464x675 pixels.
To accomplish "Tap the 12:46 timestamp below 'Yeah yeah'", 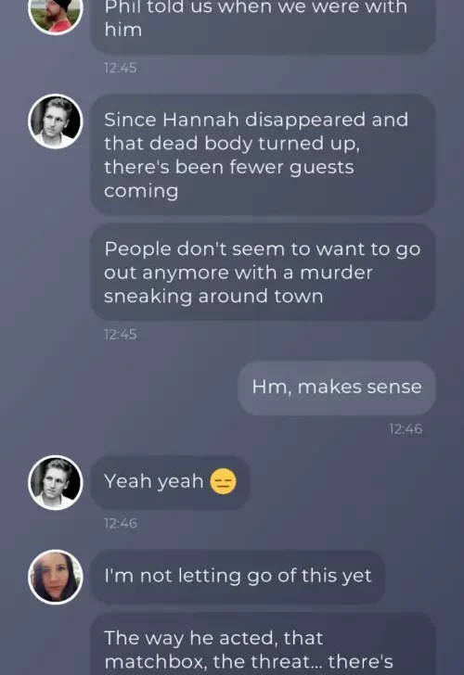I will [121, 524].
